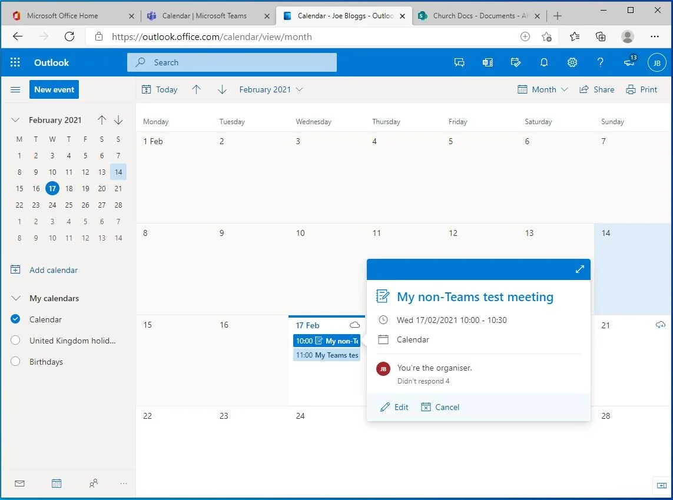This screenshot has height=500, width=673.
Task: Open browser settings and more ellipsis
Action: coord(655,37)
